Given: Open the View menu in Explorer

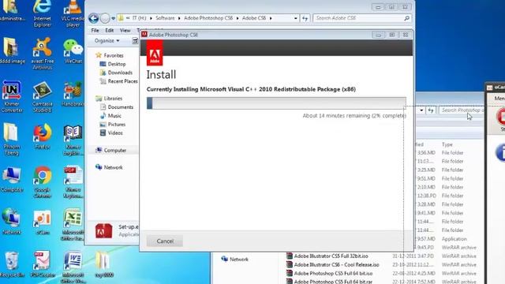Looking at the screenshot, I should (x=125, y=30).
